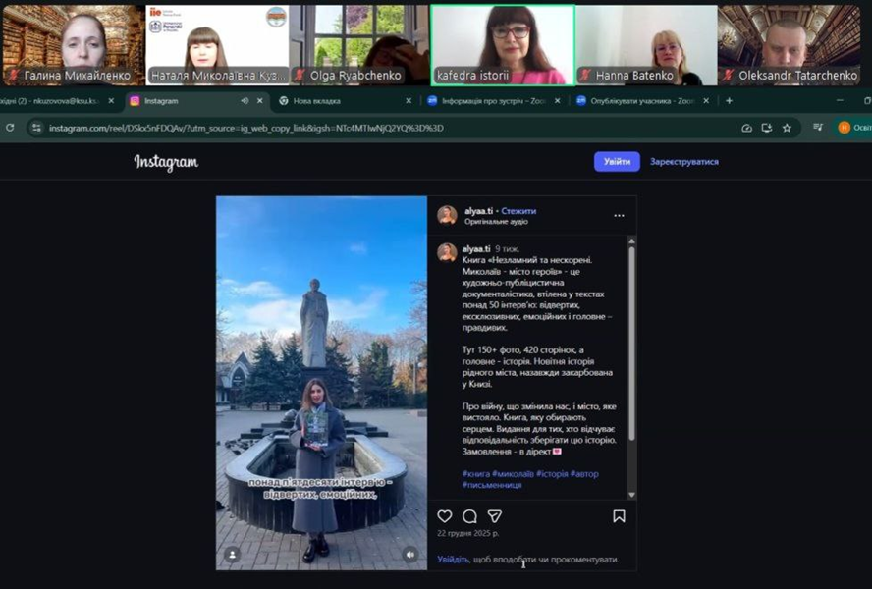
Task: Click the browser address bar URL
Action: 245,128
